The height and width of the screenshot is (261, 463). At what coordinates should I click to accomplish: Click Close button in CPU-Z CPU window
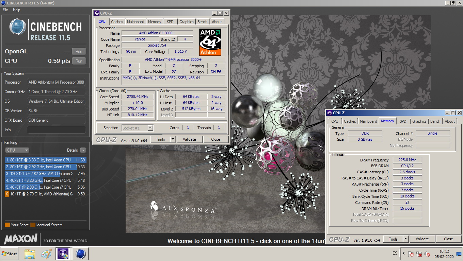[x=215, y=139]
